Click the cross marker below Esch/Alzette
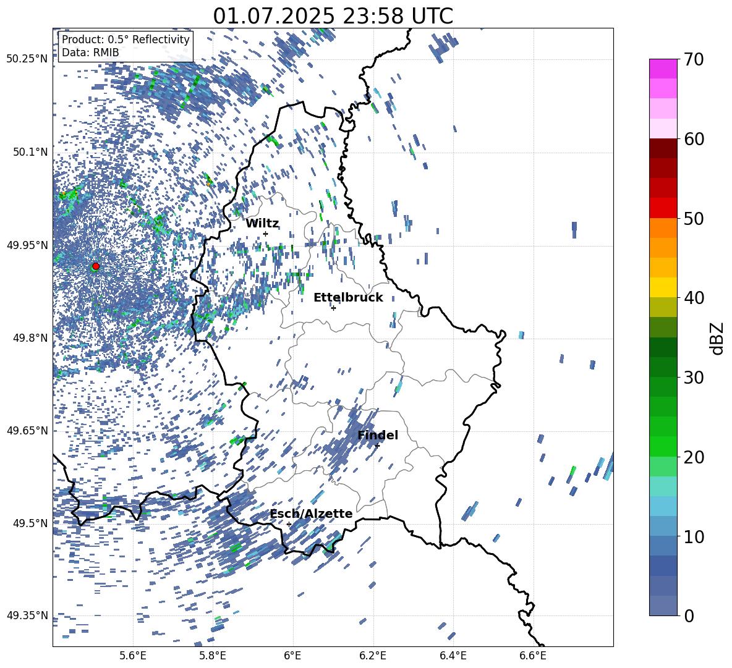 coord(289,524)
